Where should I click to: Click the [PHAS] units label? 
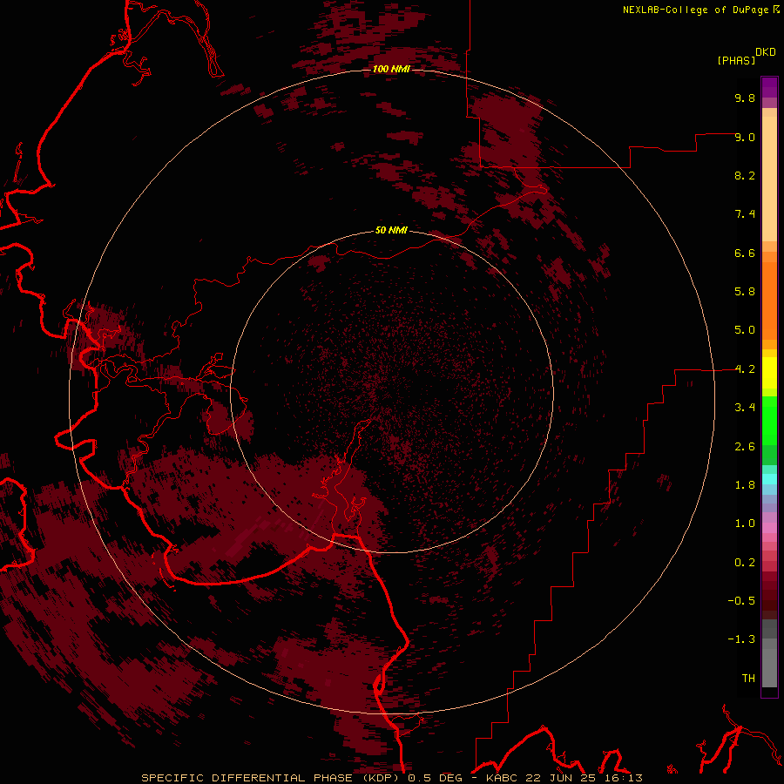pyautogui.click(x=736, y=60)
